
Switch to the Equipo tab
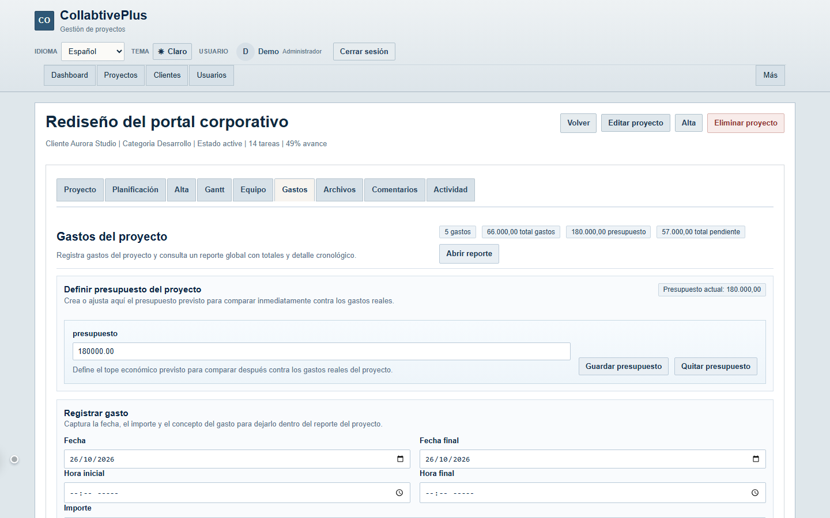pyautogui.click(x=253, y=190)
